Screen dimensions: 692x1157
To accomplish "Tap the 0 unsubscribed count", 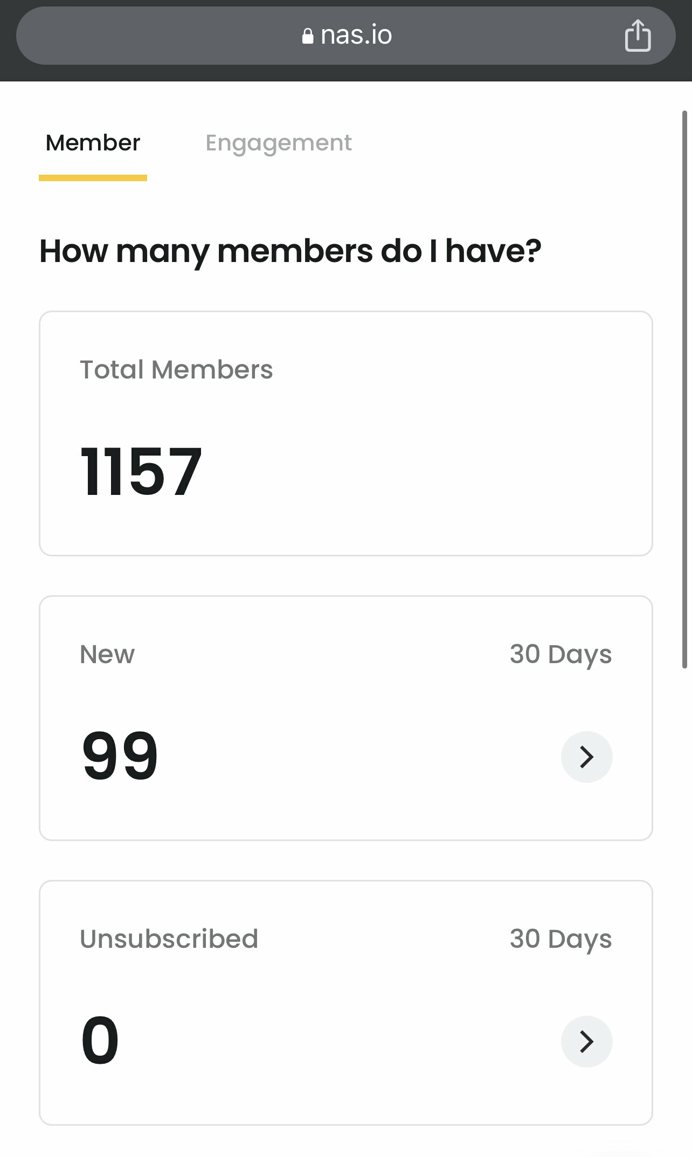I will click(x=100, y=1040).
